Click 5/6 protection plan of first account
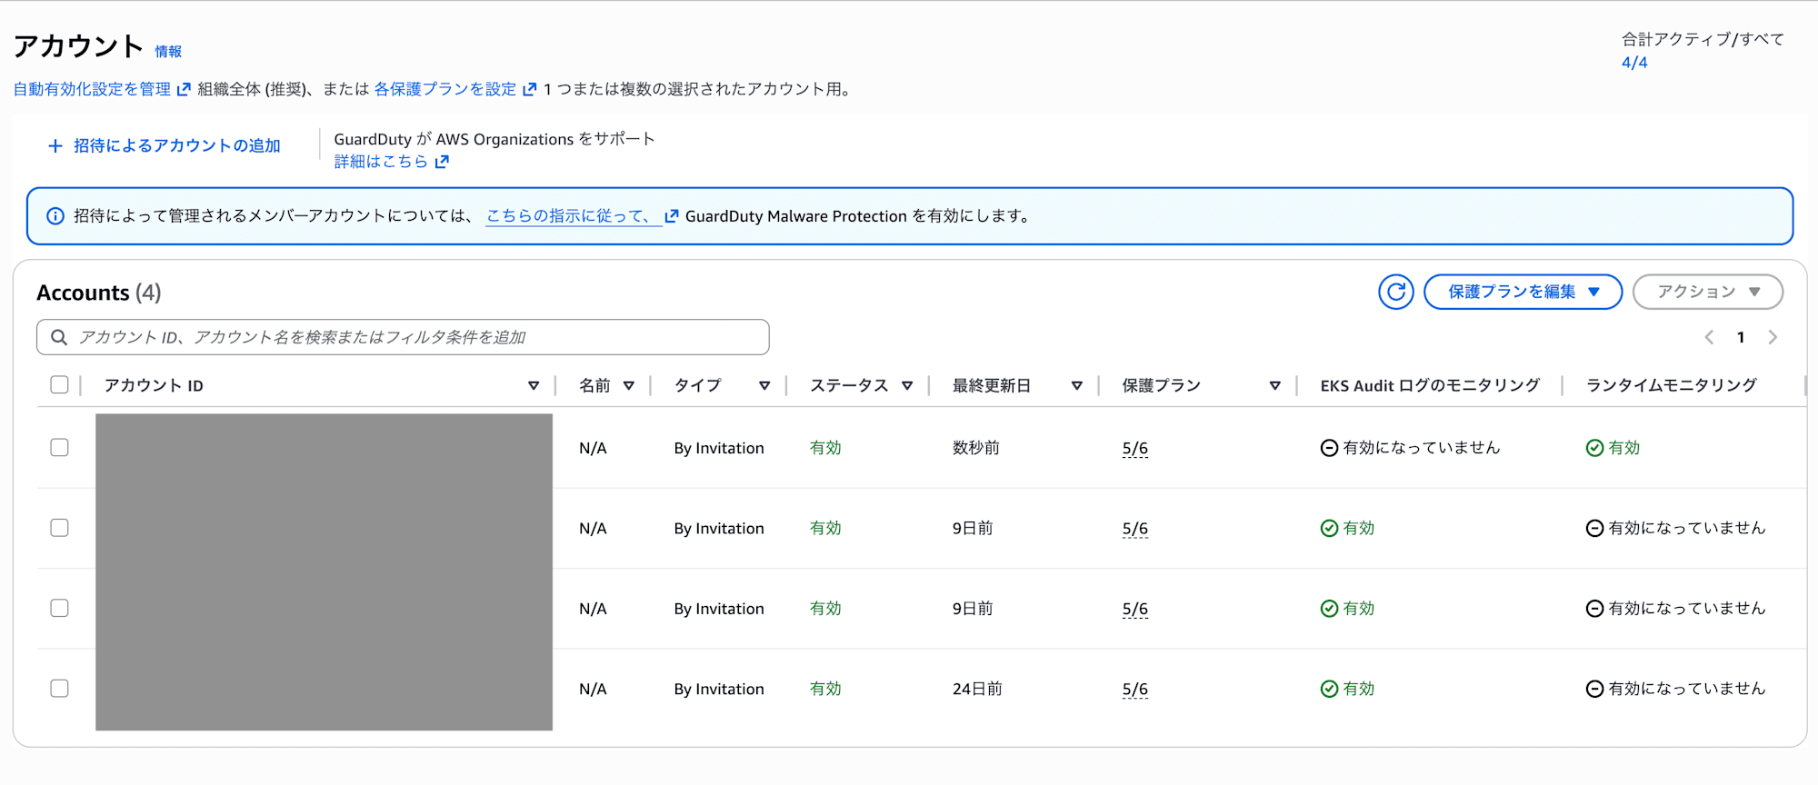1818x785 pixels. click(x=1134, y=448)
